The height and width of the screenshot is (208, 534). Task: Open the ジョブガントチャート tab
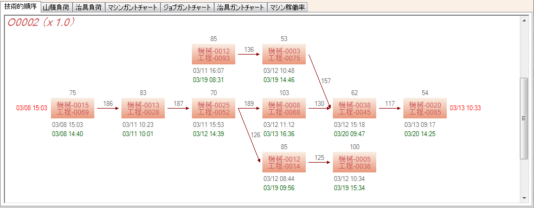pyautogui.click(x=188, y=7)
